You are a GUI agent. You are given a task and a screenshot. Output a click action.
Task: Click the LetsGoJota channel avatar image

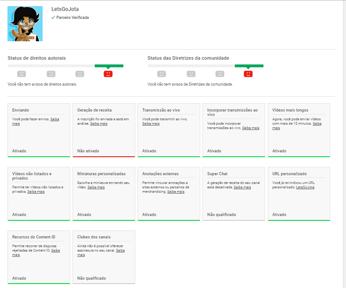[25, 24]
